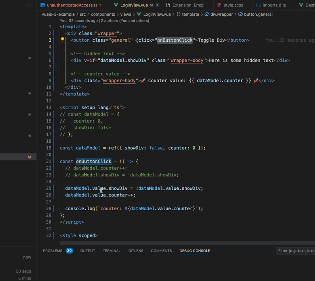The width and height of the screenshot is (315, 281).
Task: Open the GitLens panel tab
Action: tap(136, 251)
